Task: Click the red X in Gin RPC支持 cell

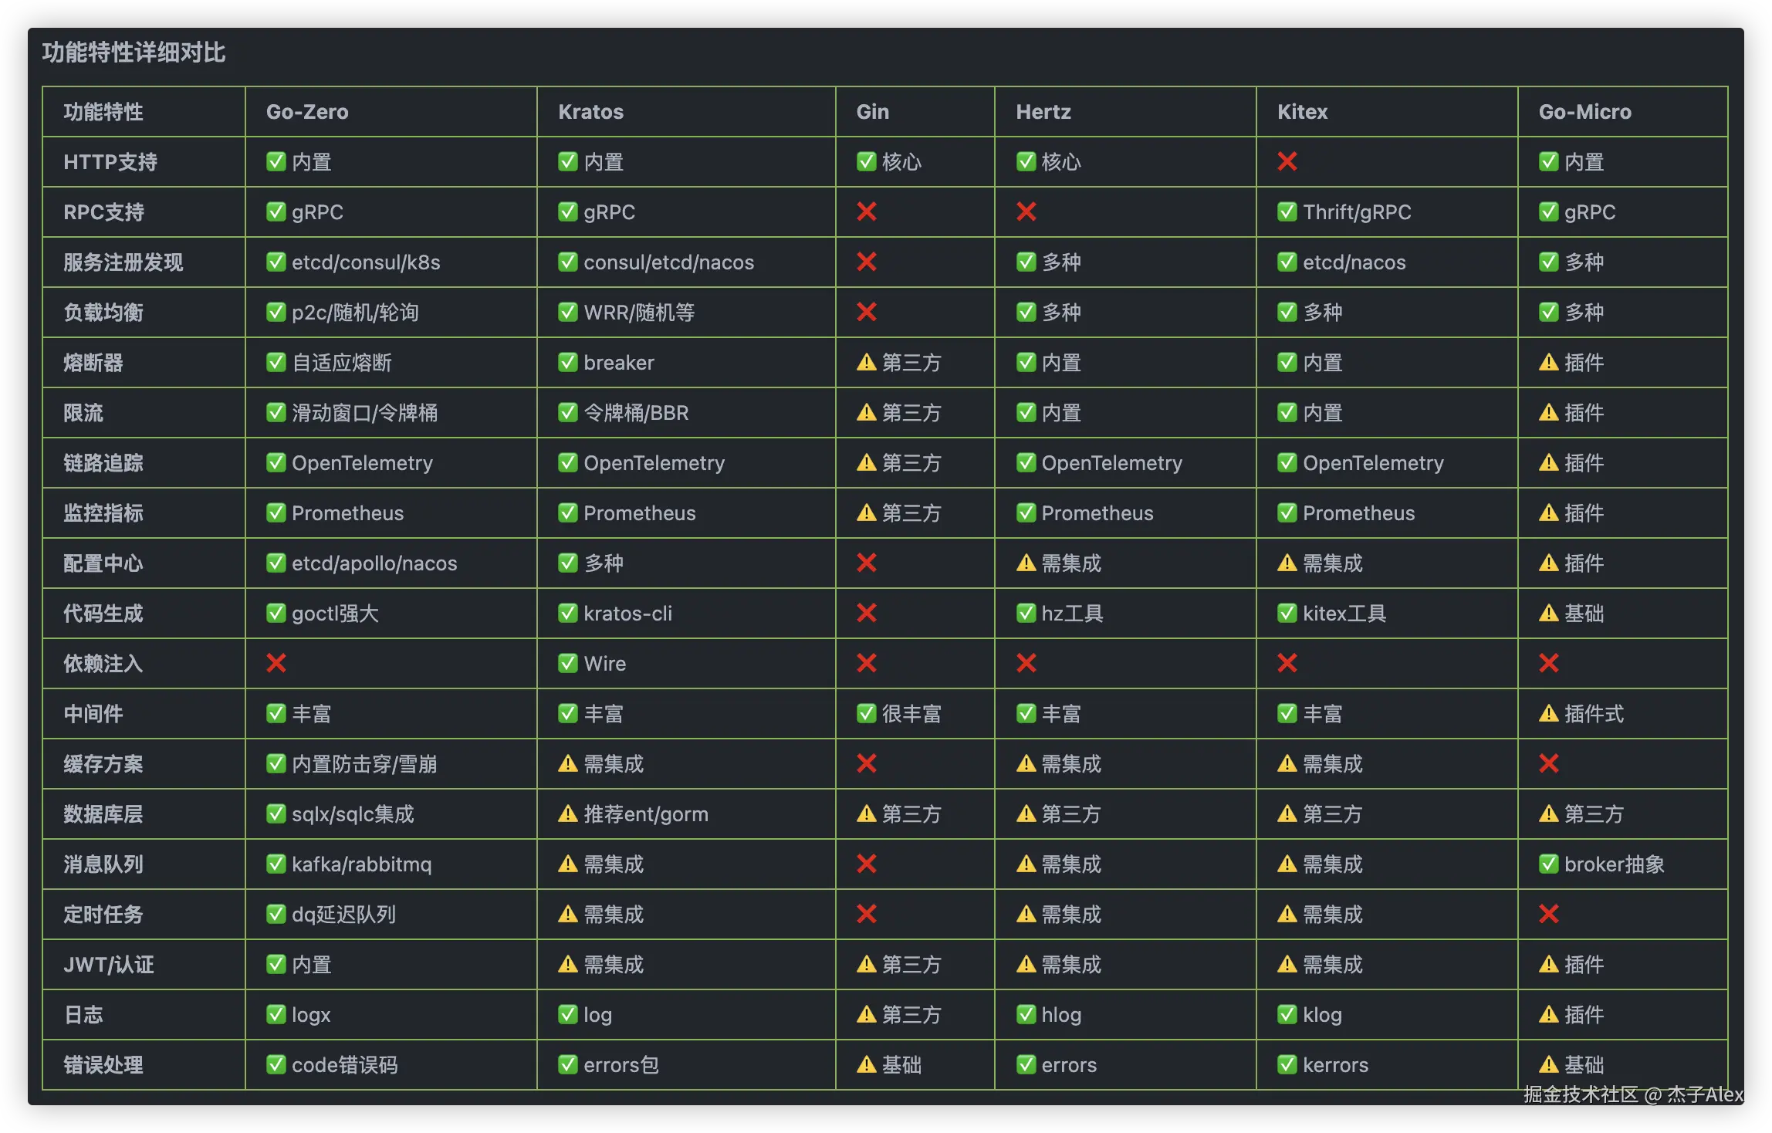Action: pos(867,211)
